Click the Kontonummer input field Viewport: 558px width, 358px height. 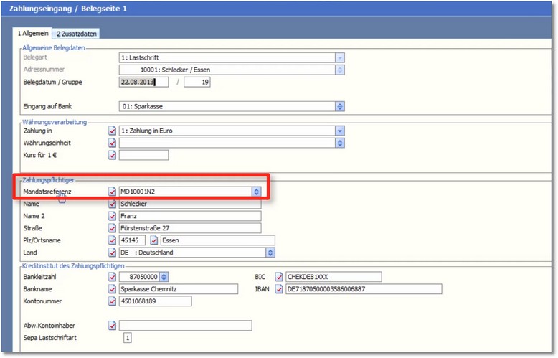point(155,301)
